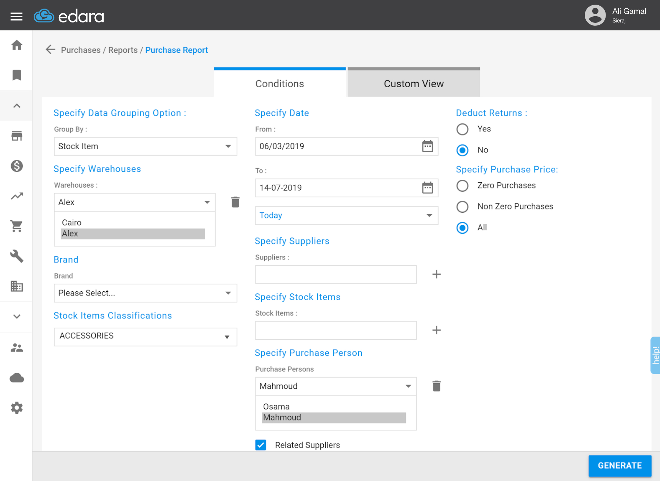The width and height of the screenshot is (660, 481).
Task: Open the home icon in the sidebar
Action: pyautogui.click(x=16, y=46)
